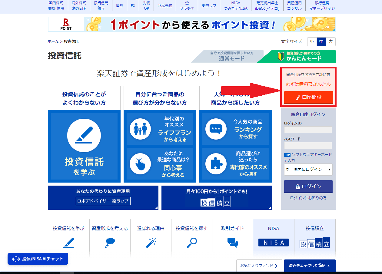Open お気に入りファンド list
This screenshot has height=274, width=382.
coord(259,266)
